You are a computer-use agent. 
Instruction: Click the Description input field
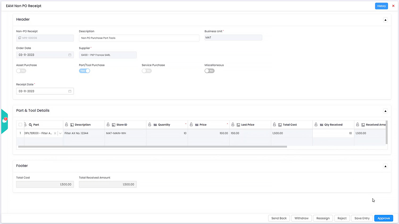click(139, 38)
